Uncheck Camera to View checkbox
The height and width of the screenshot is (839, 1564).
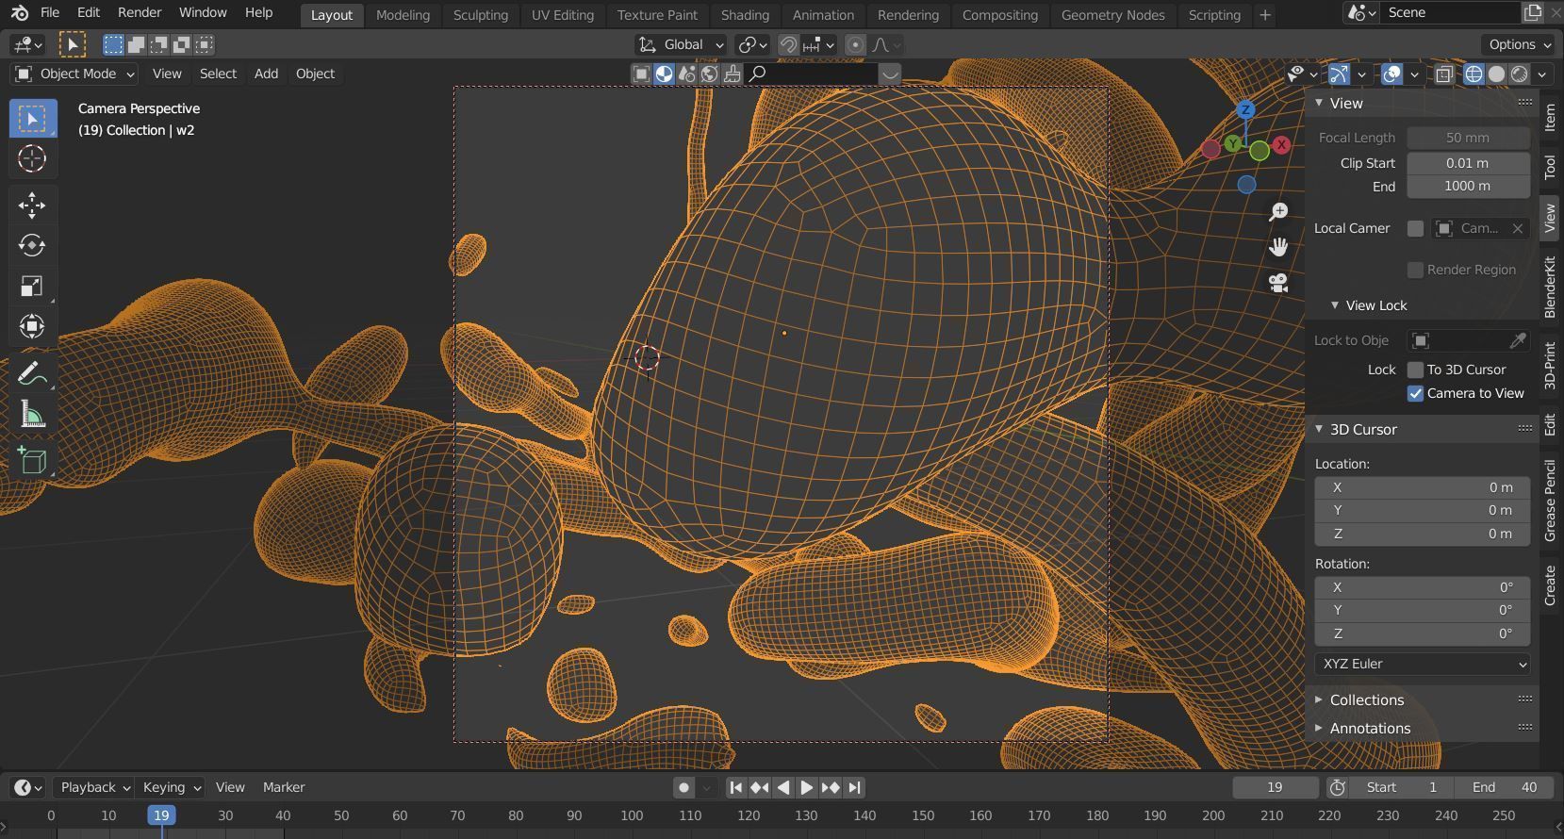pos(1415,394)
